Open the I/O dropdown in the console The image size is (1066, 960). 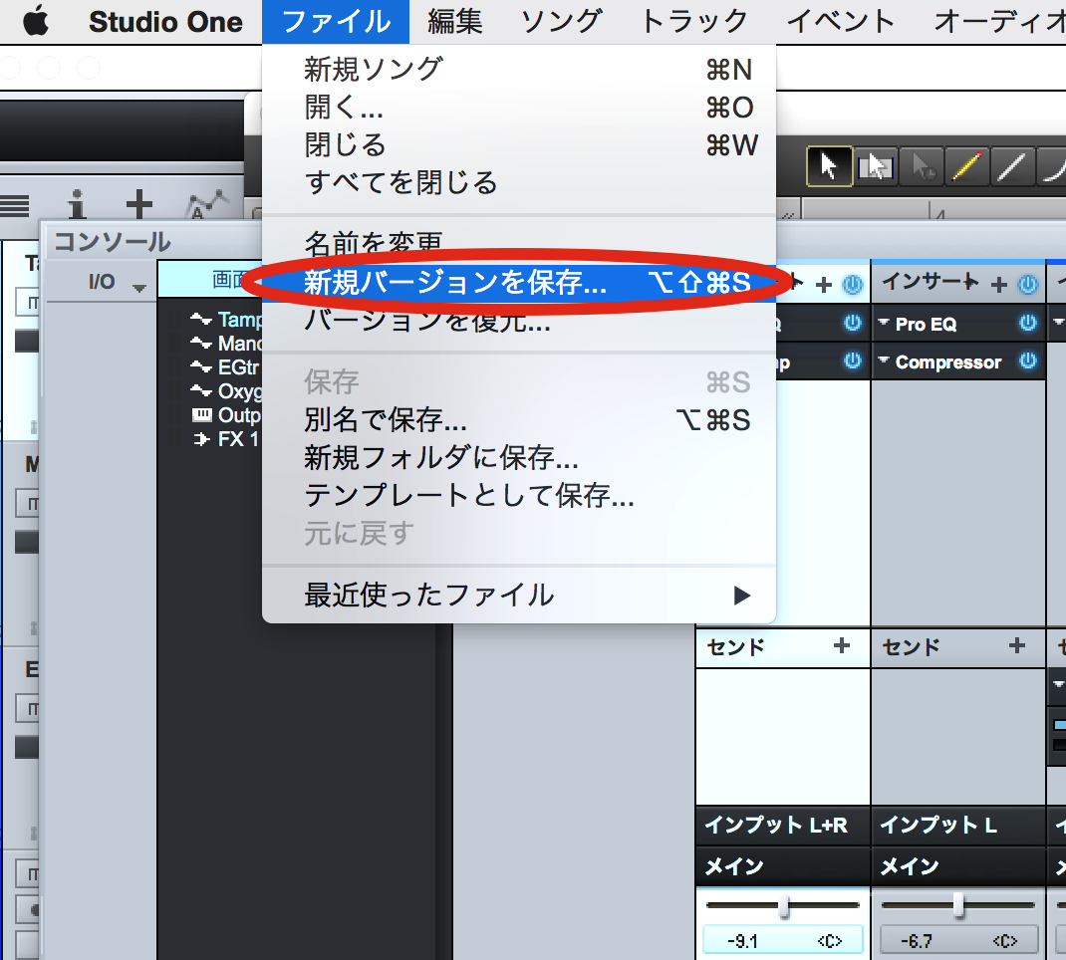[x=139, y=288]
